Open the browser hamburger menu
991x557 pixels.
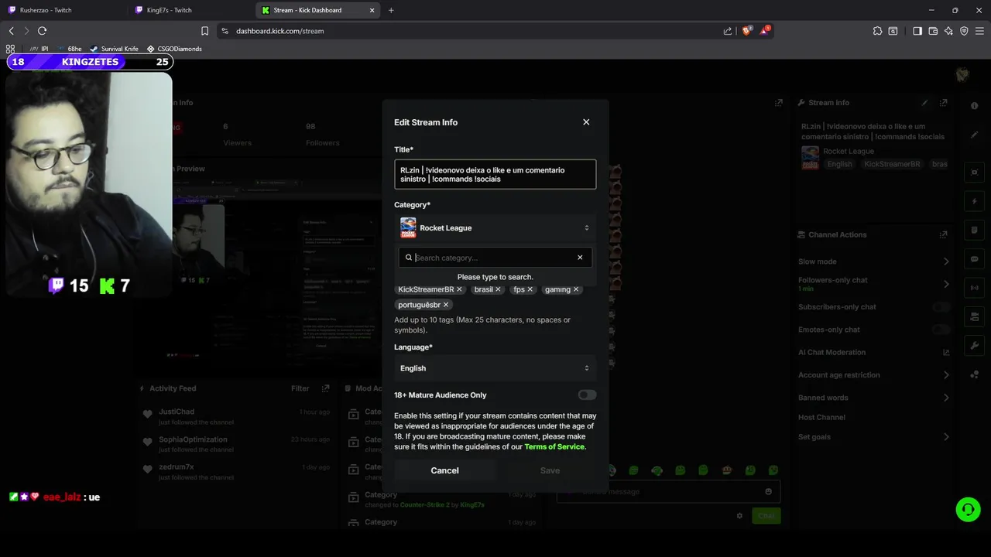tap(979, 31)
